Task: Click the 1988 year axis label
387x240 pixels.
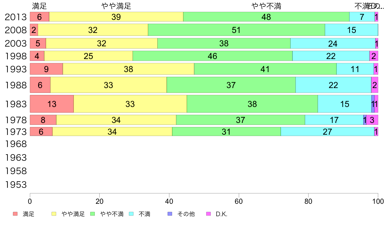Action: (16, 85)
